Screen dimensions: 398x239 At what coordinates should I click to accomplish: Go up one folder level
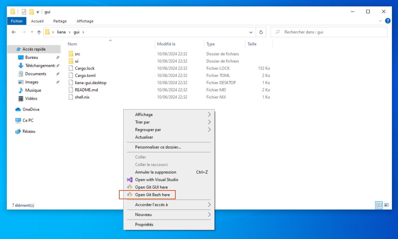[x=39, y=32]
